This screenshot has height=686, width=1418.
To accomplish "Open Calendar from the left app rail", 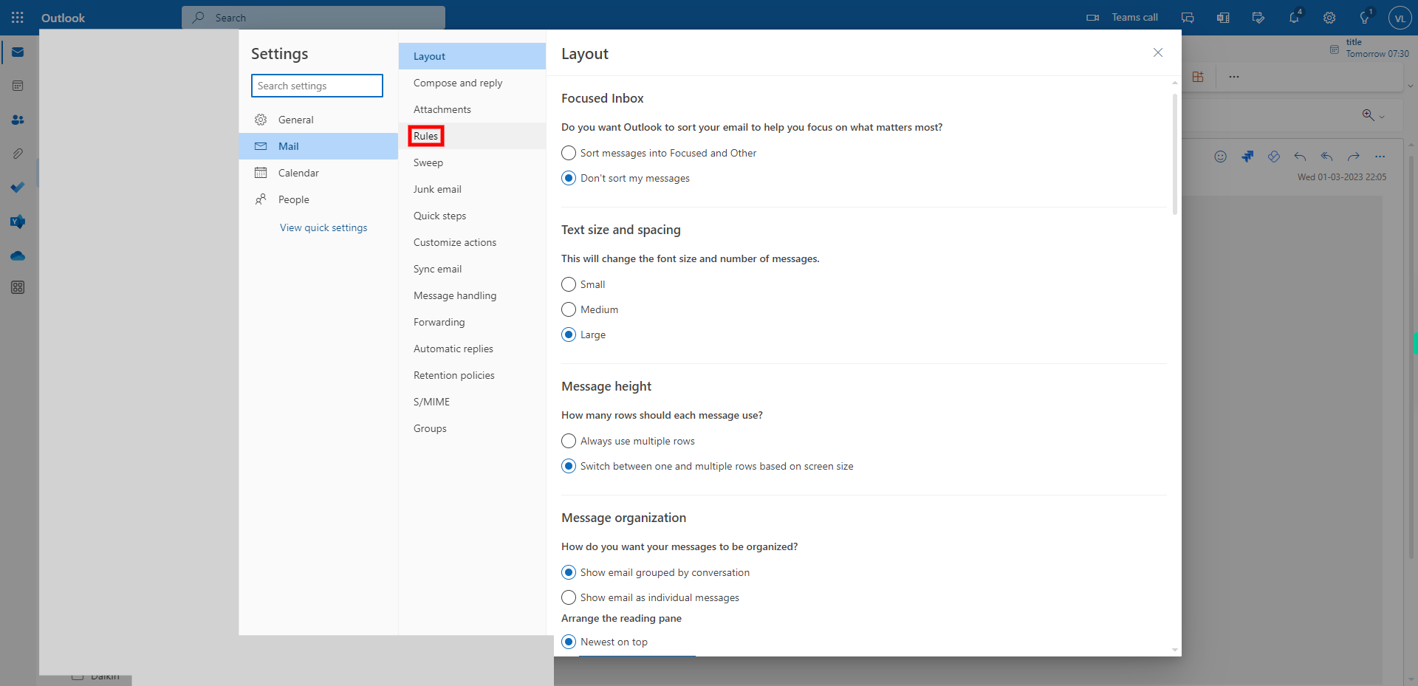I will pos(18,86).
